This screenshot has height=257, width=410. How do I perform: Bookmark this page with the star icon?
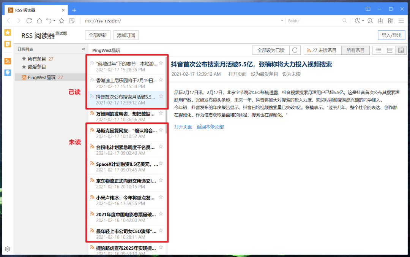(x=62, y=21)
